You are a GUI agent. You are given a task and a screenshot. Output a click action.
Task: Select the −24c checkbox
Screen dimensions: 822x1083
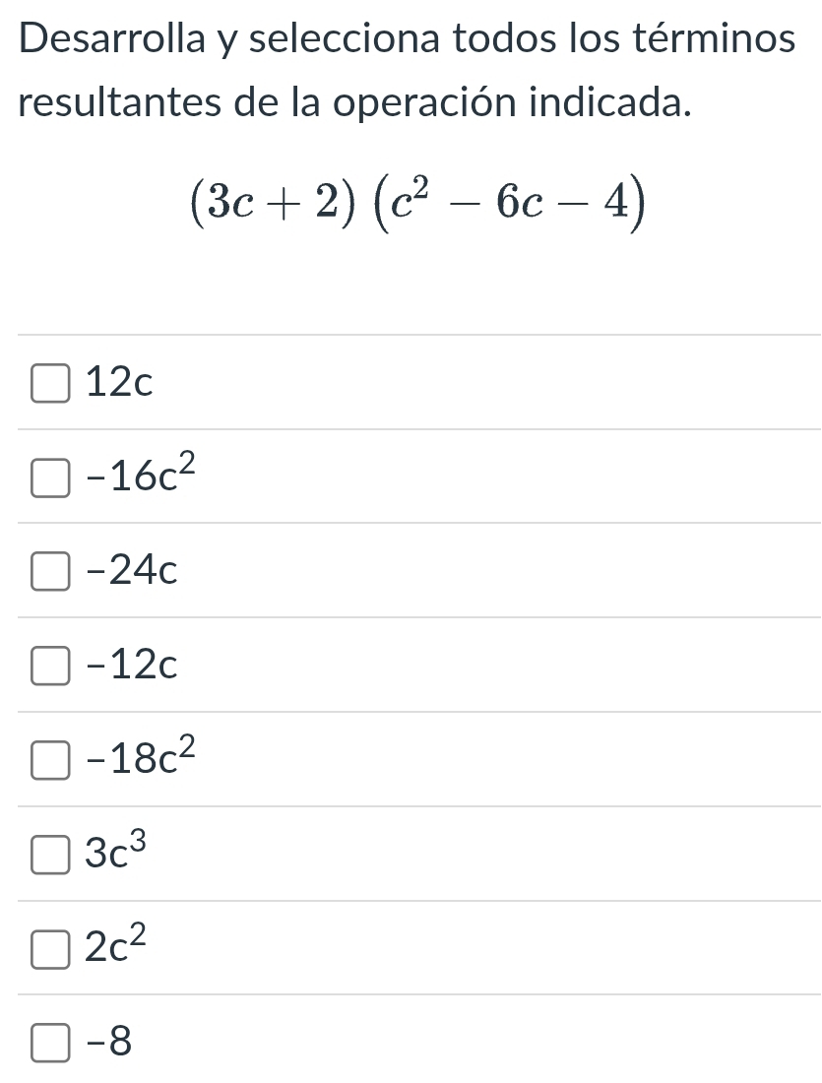pyautogui.click(x=50, y=572)
